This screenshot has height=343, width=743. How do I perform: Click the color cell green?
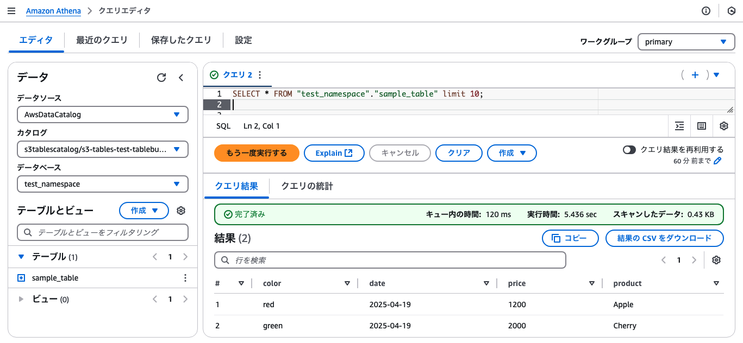pos(273,326)
